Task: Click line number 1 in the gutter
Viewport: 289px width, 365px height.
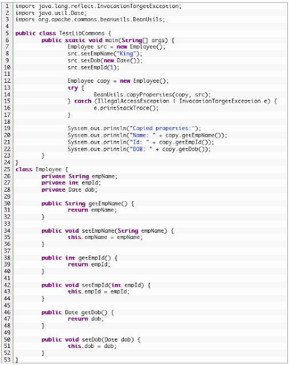Action: (7, 6)
